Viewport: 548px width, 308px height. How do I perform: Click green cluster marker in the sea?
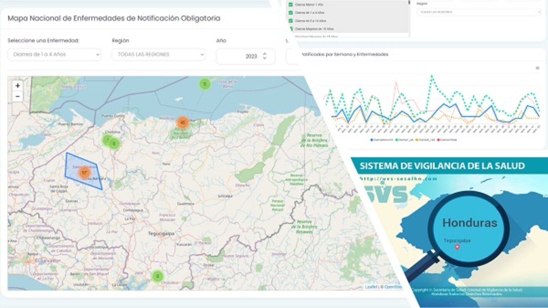point(205,84)
